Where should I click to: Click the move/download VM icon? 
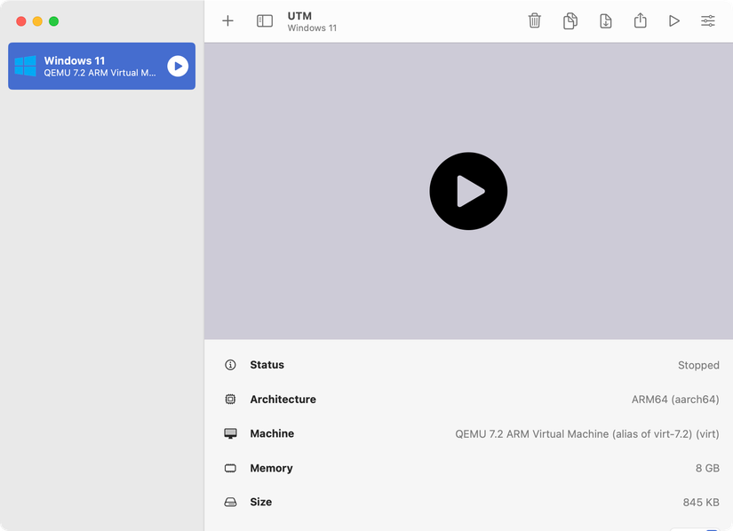(x=606, y=20)
